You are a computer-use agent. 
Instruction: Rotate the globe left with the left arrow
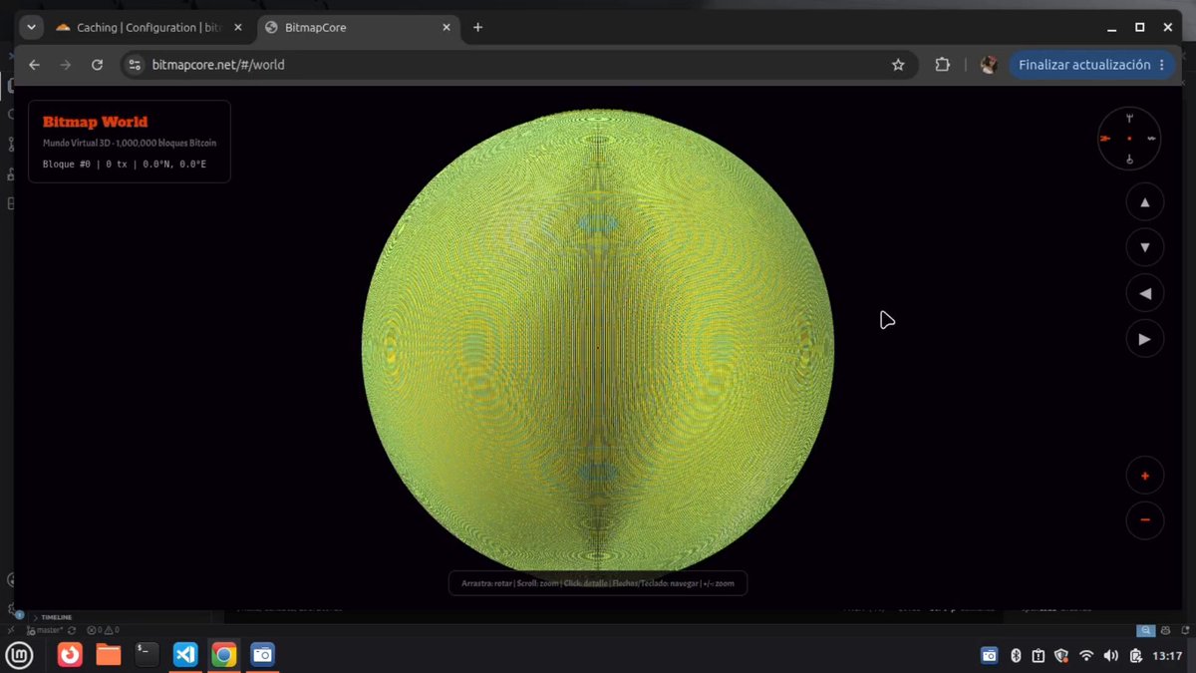pos(1145,293)
